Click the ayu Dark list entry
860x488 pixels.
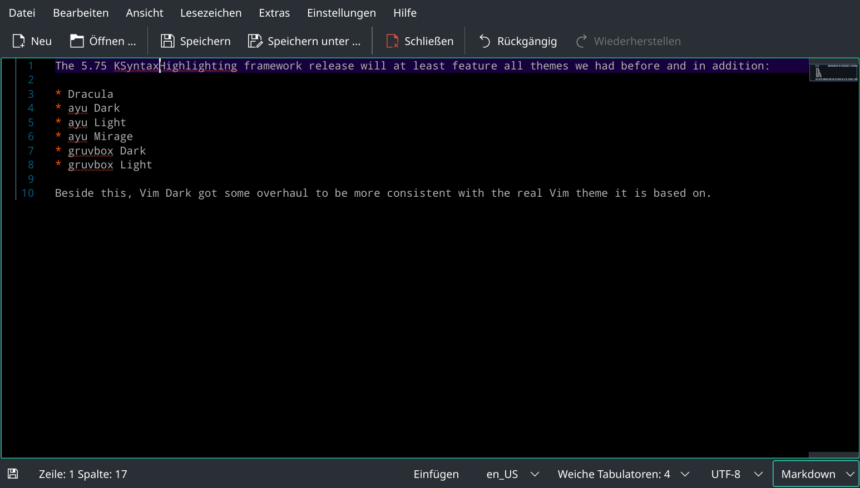[94, 108]
